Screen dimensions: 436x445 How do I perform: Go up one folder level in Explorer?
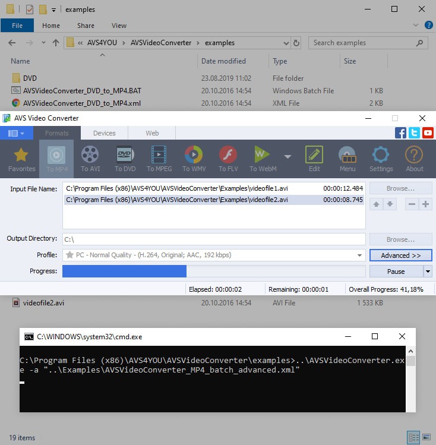pyautogui.click(x=56, y=43)
